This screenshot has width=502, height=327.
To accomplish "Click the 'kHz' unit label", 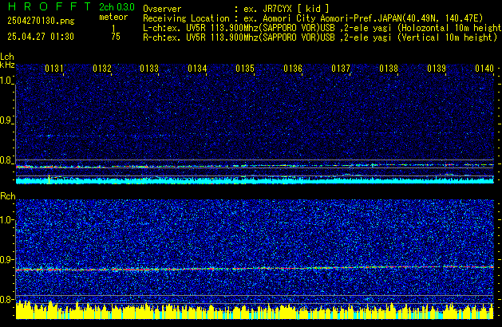I will [7, 65].
